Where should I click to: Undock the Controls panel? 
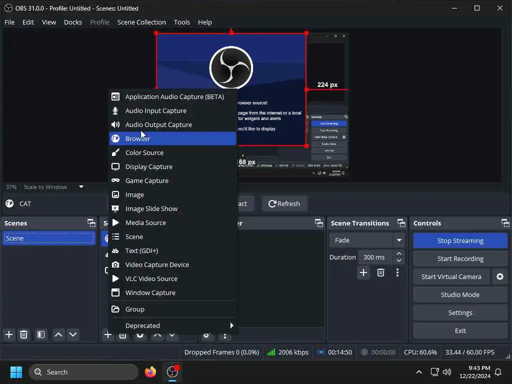tap(505, 223)
